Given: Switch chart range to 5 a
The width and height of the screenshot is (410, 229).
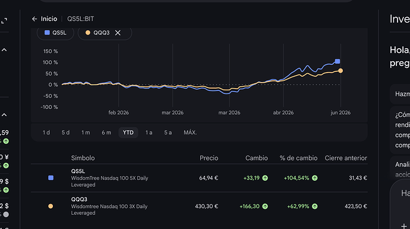Looking at the screenshot, I should tap(168, 133).
